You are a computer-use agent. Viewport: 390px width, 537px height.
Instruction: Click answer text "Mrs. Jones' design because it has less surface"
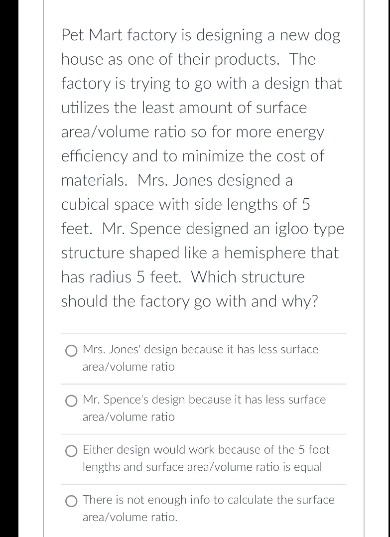pyautogui.click(x=201, y=349)
